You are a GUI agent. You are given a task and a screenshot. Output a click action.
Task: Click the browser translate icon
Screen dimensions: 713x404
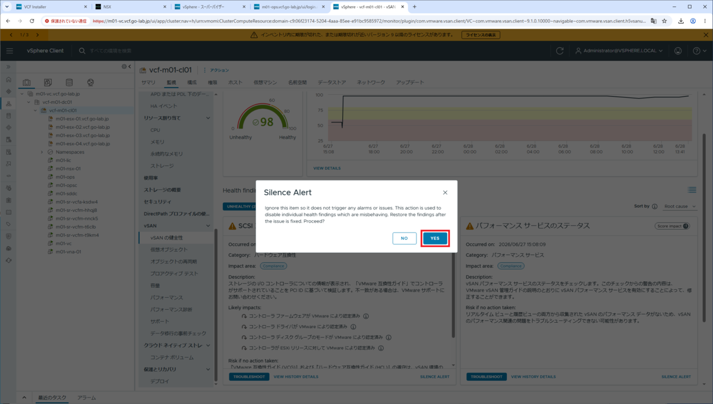point(654,20)
